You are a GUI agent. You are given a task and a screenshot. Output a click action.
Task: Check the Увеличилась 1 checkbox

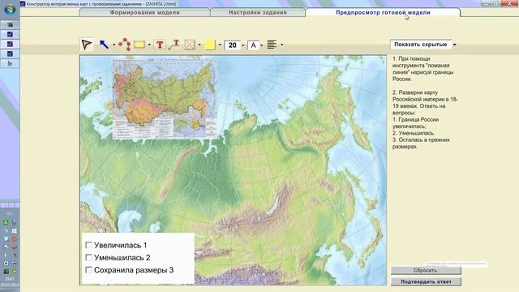click(x=88, y=245)
